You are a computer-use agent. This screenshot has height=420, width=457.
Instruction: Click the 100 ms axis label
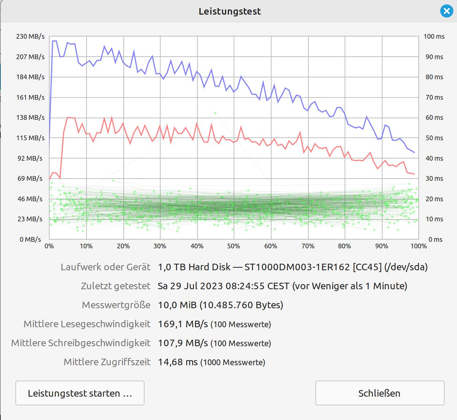pyautogui.click(x=434, y=37)
